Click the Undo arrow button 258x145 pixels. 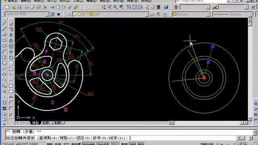point(84,7)
